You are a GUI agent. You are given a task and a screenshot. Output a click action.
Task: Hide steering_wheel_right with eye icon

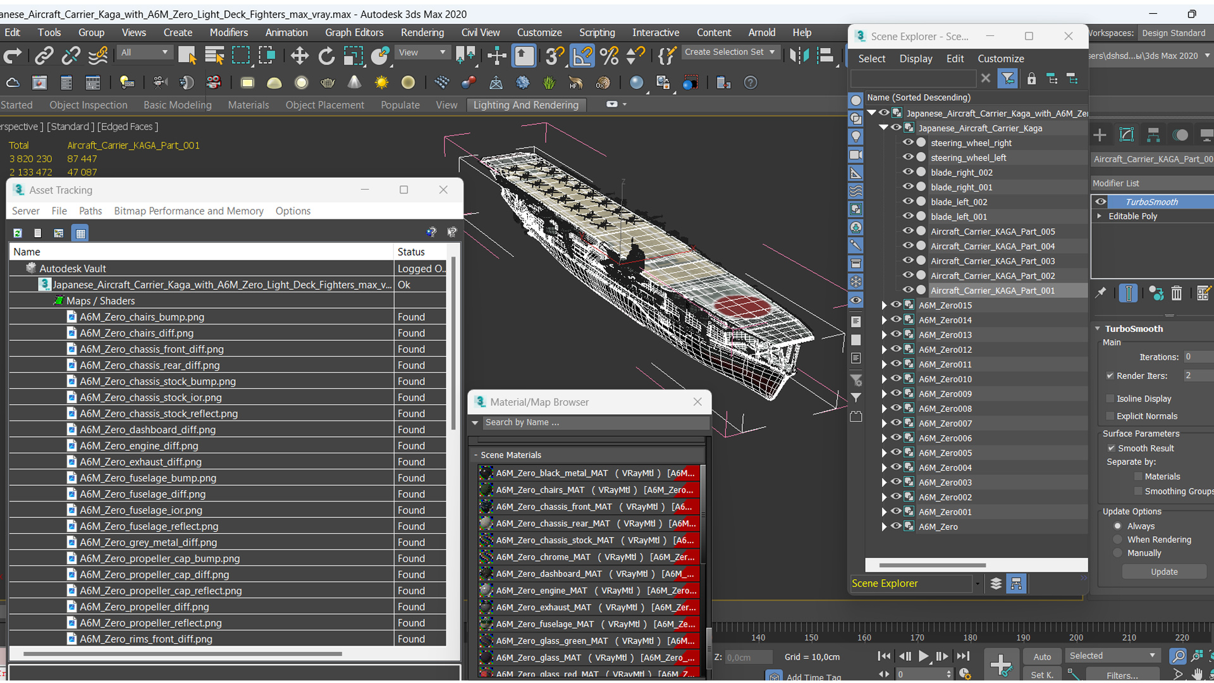(x=908, y=142)
